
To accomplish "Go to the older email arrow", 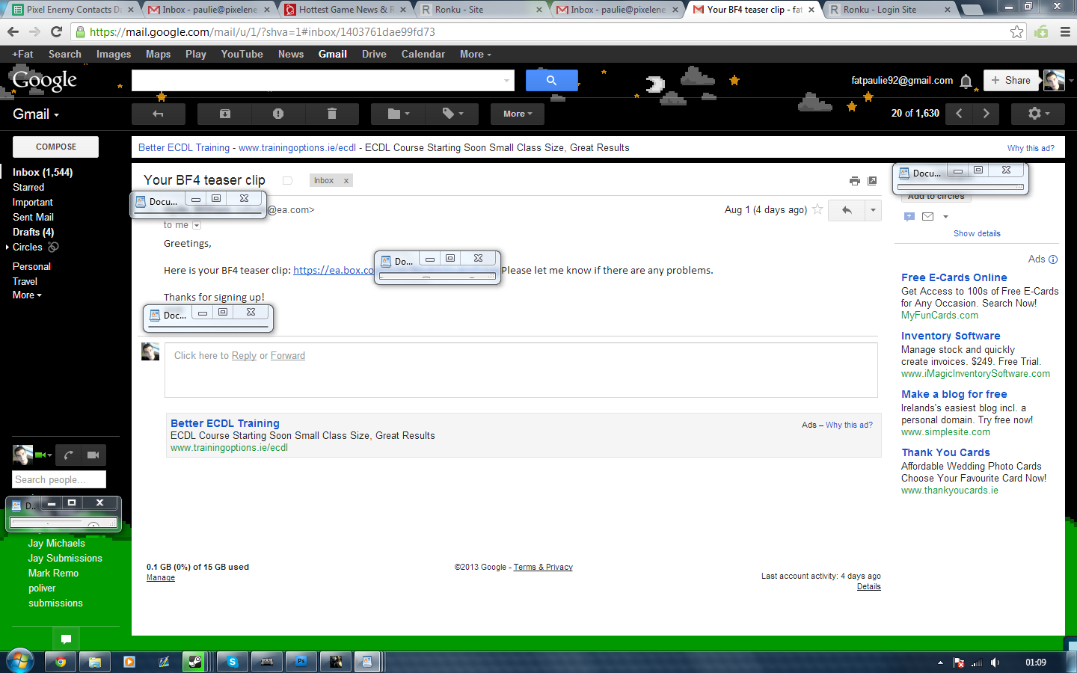I will 986,114.
